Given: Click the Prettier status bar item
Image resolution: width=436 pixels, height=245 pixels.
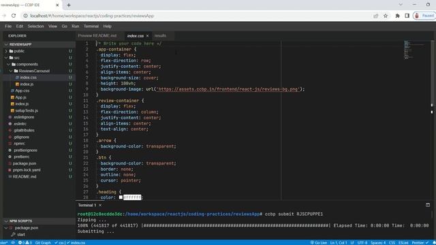Looking at the screenshot, I should (420, 242).
